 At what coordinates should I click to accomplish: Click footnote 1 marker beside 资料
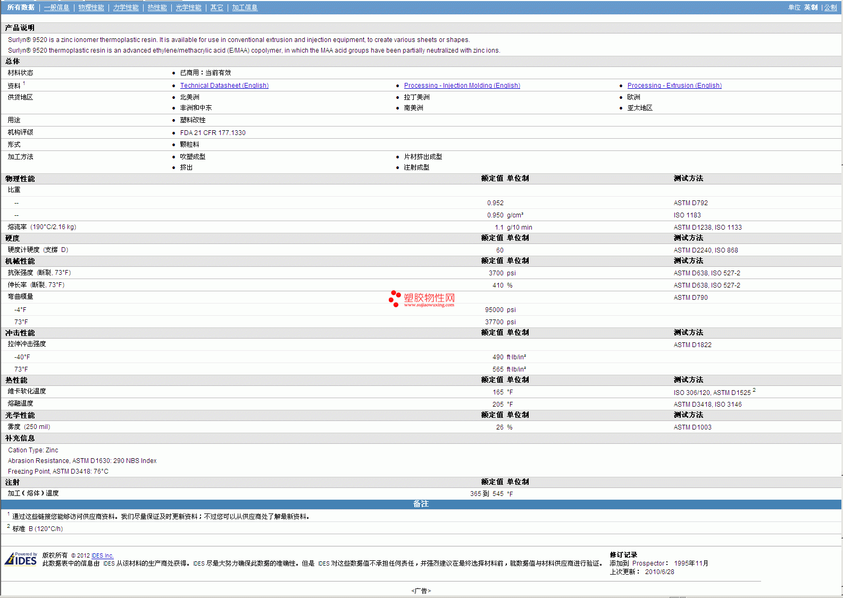pos(24,83)
